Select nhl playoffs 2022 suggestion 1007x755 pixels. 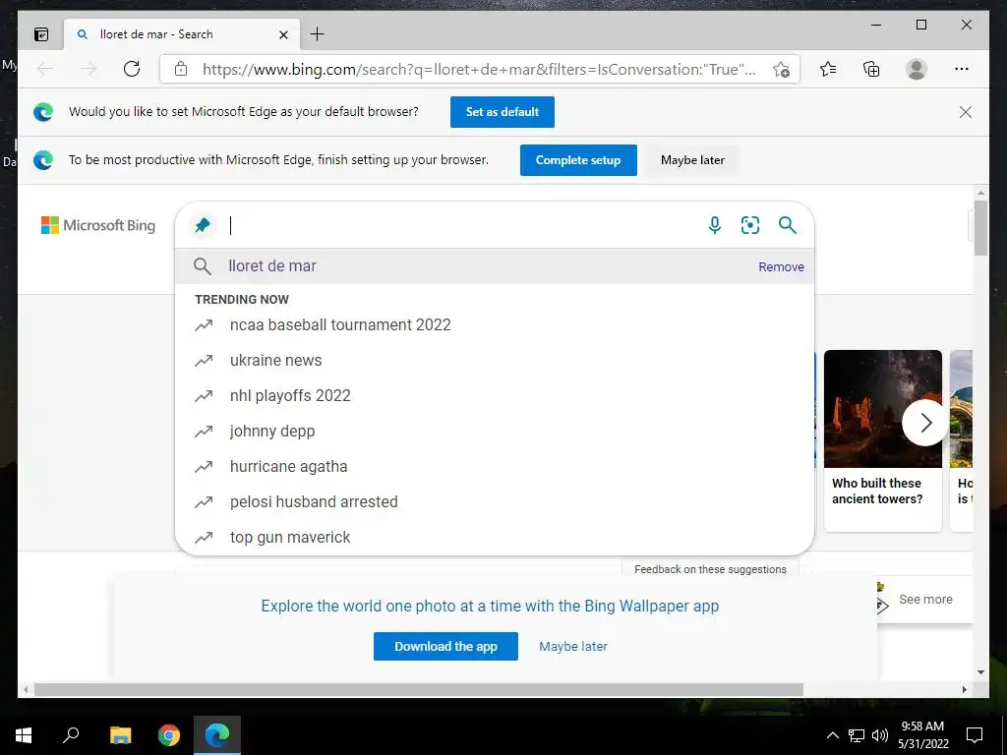pyautogui.click(x=495, y=395)
